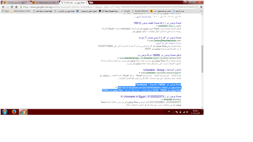The height and width of the screenshot is (142, 253).
Task: Switch to the first browser tab
Action: click(x=16, y=2)
